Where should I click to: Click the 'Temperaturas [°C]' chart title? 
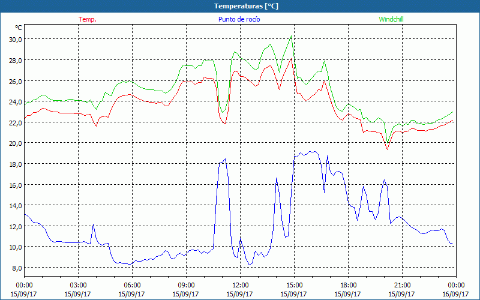click(246, 6)
